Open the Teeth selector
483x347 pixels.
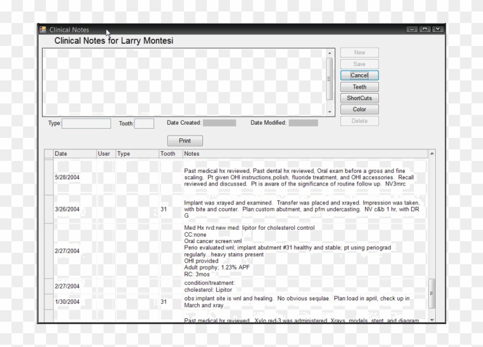pyautogui.click(x=359, y=87)
